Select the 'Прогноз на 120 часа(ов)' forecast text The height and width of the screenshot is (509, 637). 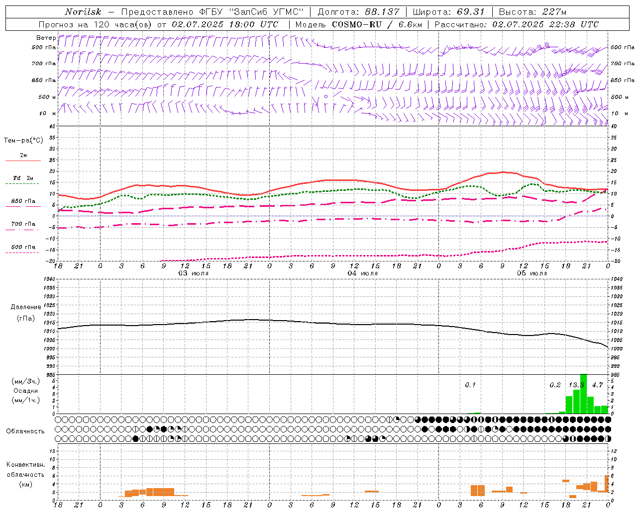click(x=96, y=24)
